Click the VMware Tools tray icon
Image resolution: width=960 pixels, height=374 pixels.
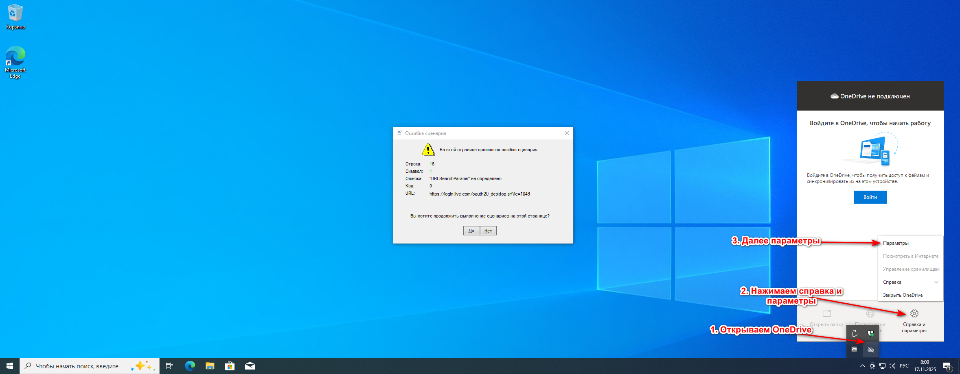click(x=854, y=350)
